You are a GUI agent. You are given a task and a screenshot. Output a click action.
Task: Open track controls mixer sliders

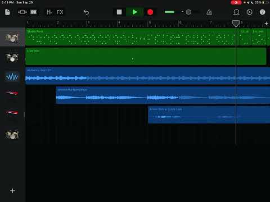click(49, 12)
